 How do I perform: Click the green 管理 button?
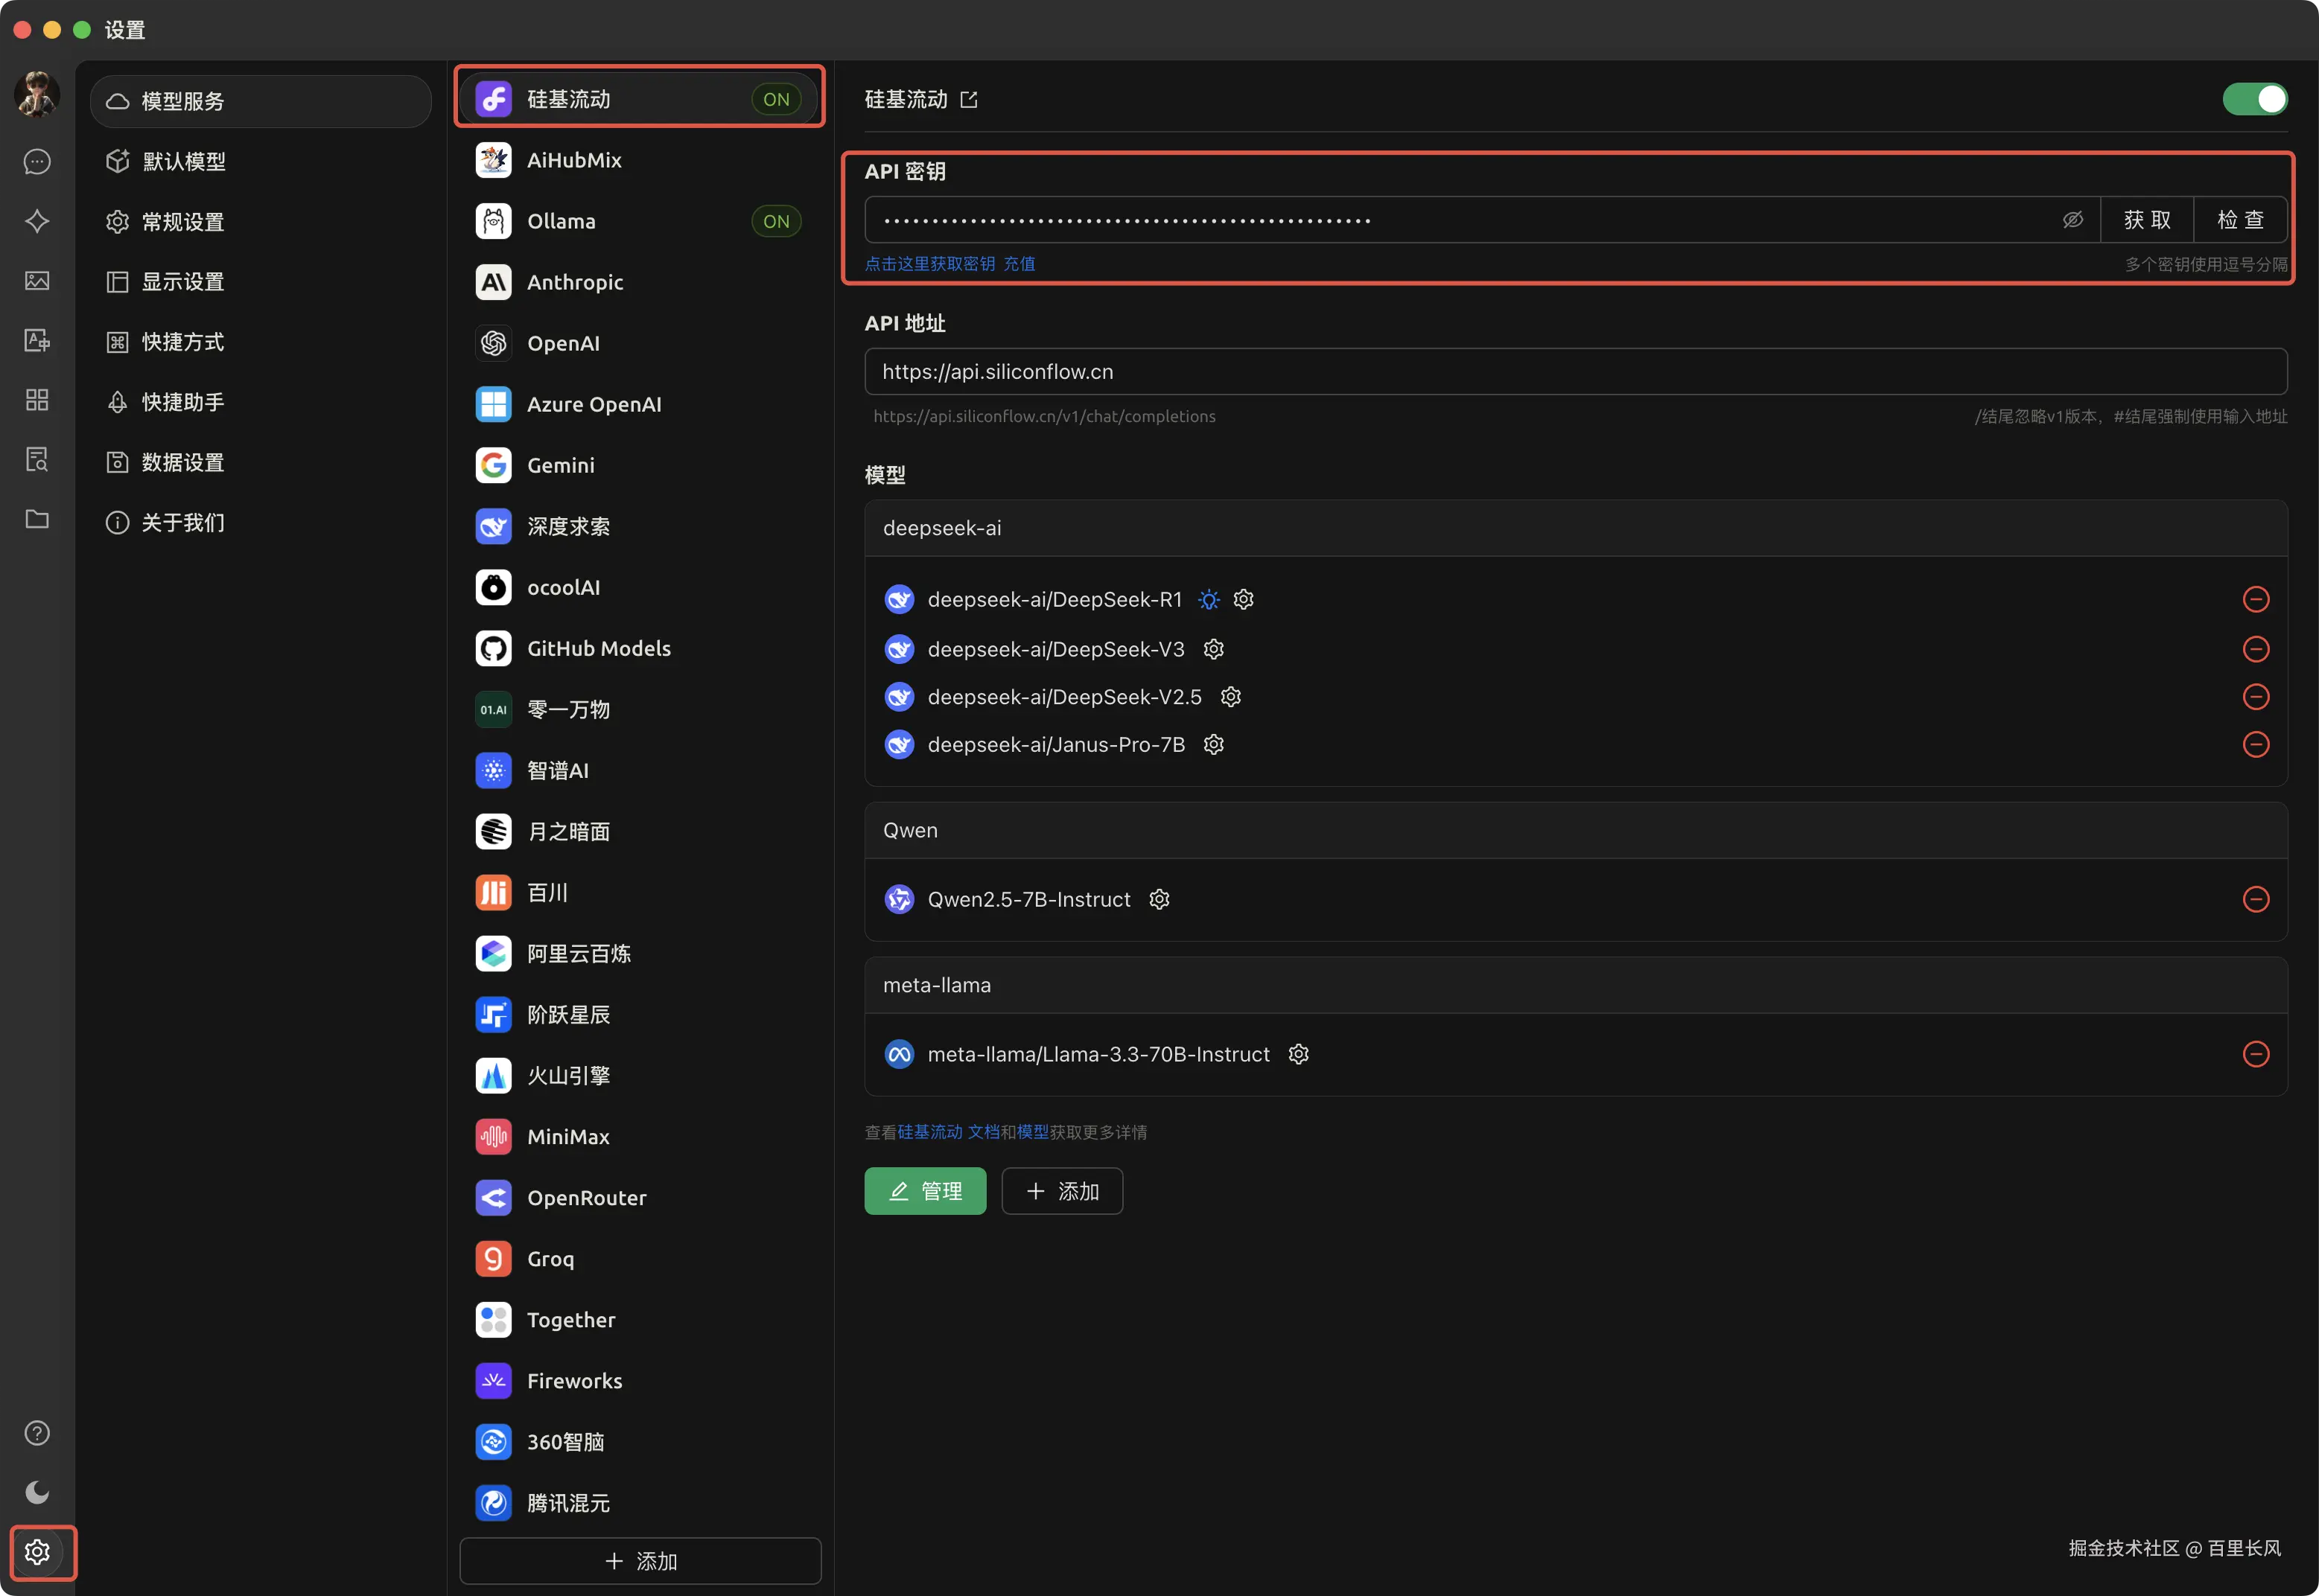(x=924, y=1191)
